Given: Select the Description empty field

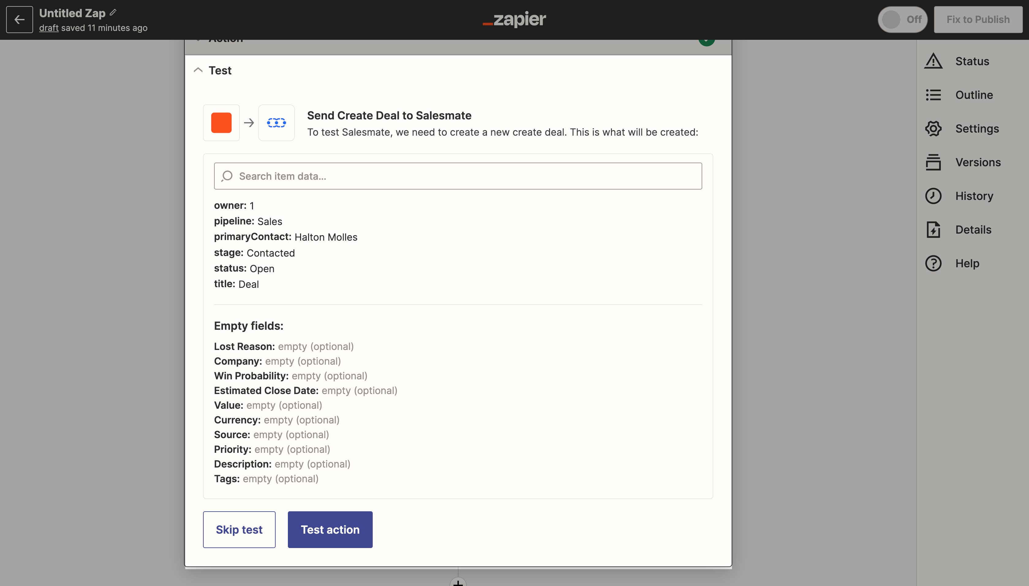Looking at the screenshot, I should [x=282, y=464].
